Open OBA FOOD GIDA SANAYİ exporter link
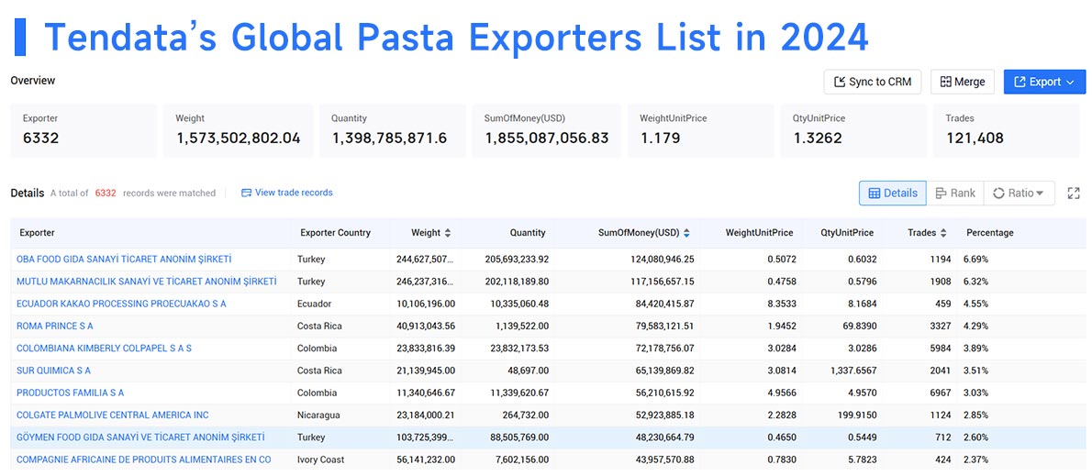The height and width of the screenshot is (476, 1092). [x=124, y=259]
